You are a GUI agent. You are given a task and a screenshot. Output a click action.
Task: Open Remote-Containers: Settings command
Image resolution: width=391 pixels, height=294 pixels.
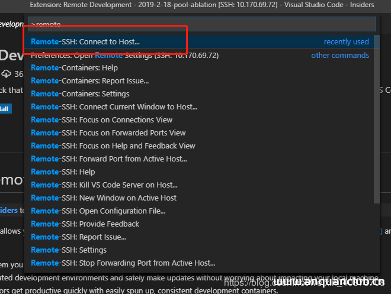click(x=199, y=94)
